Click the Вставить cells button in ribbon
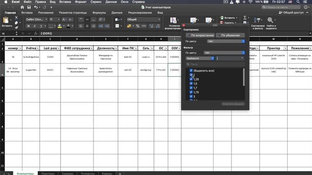The width and height of the screenshot is (312, 175). [229, 17]
